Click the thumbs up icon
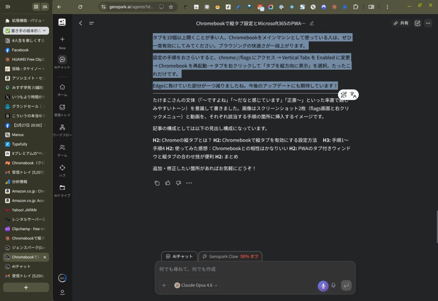The height and width of the screenshot is (301, 438). 168,183
